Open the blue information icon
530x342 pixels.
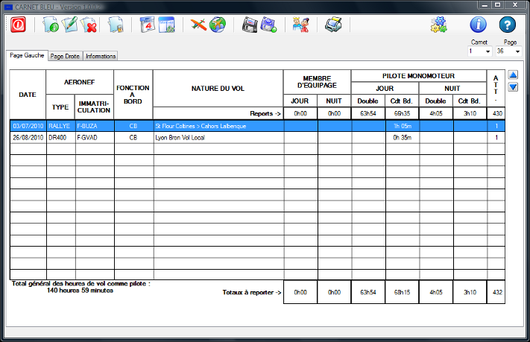pyautogui.click(x=479, y=25)
